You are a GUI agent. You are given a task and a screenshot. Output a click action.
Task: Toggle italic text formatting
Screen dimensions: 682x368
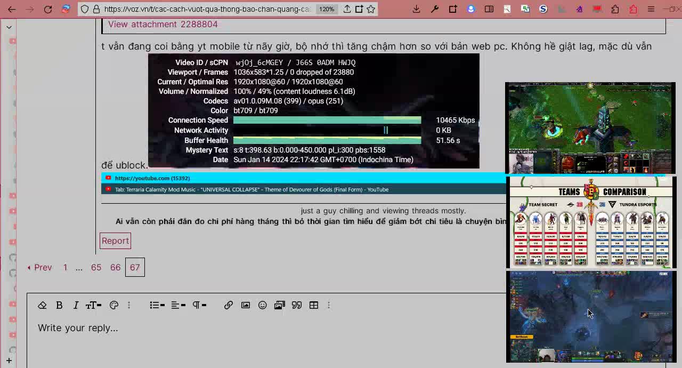point(76,305)
